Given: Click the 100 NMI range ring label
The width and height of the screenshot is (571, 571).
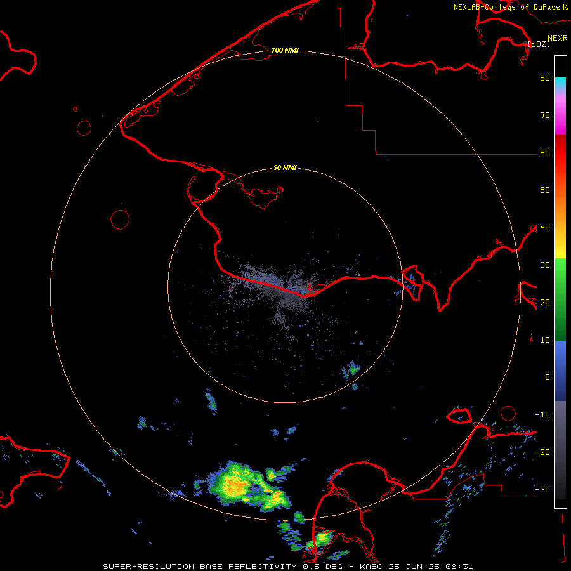Looking at the screenshot, I should click(285, 50).
